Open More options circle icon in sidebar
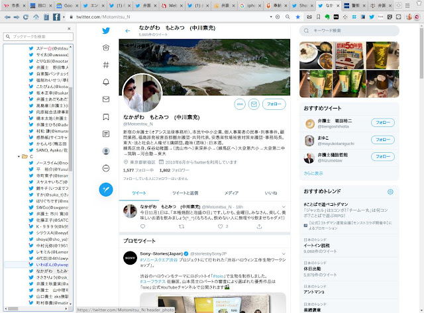 pos(106,169)
